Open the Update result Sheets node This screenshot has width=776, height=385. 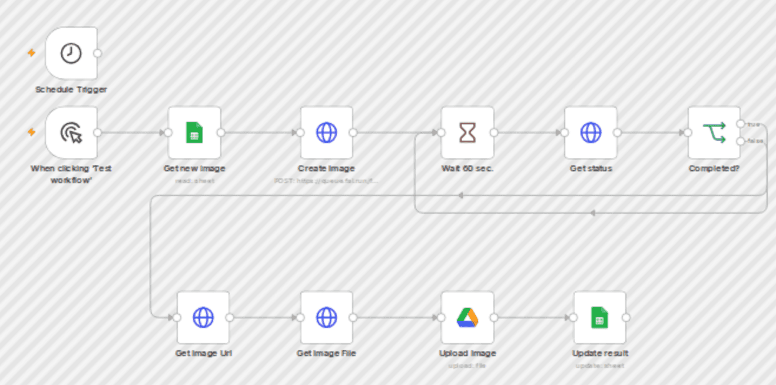pos(600,317)
